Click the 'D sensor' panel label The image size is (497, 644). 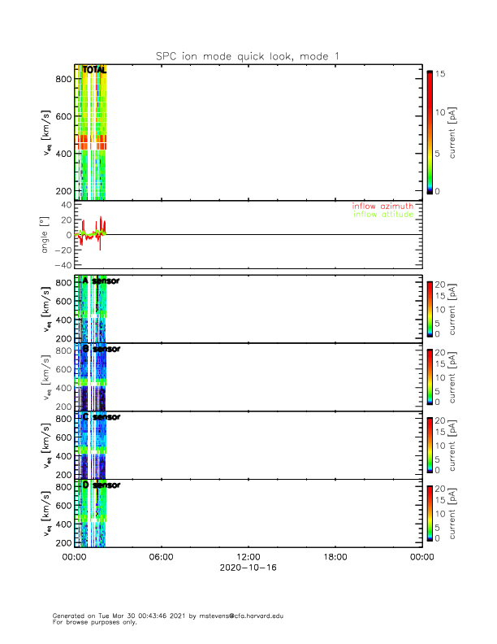(x=102, y=485)
